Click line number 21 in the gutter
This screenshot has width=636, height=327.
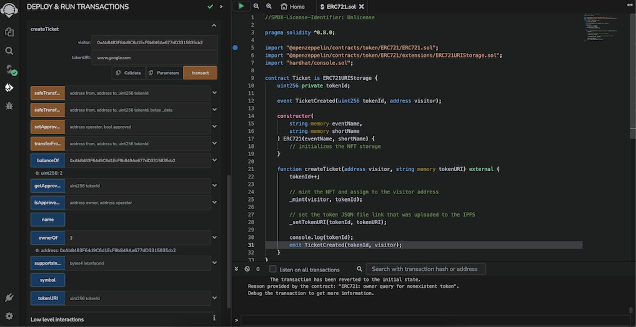pos(251,169)
